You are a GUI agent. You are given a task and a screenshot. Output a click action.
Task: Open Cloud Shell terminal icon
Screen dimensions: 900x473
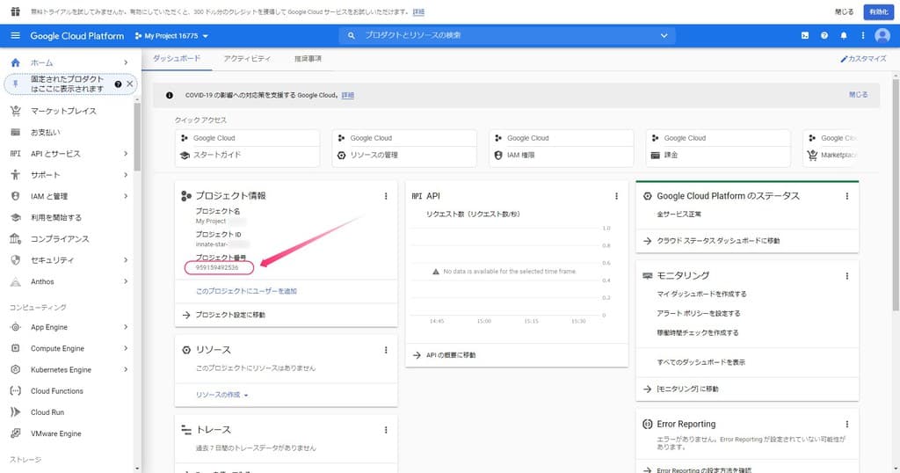(x=804, y=35)
